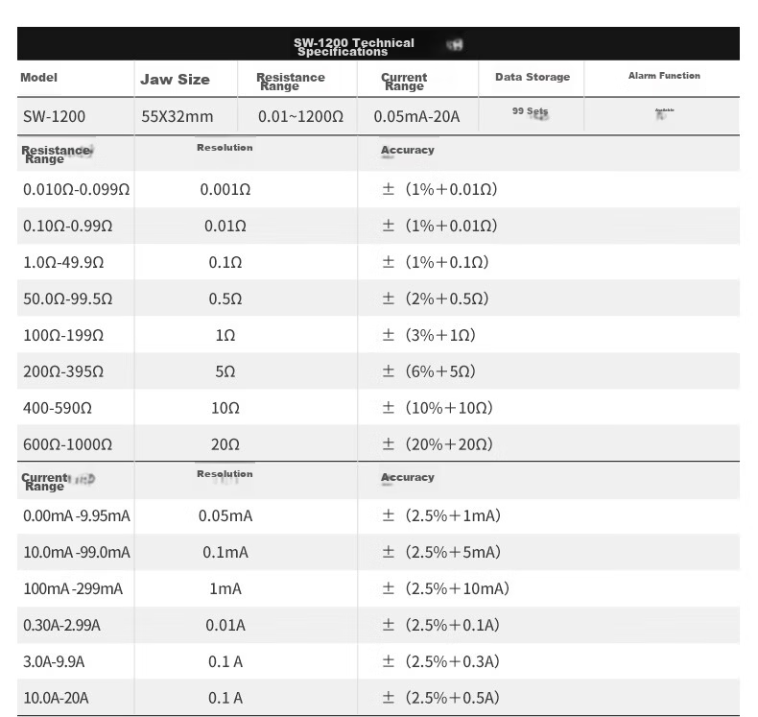The height and width of the screenshot is (717, 758).
Task: Click the 400-590Ω range cell
Action: click(x=58, y=408)
